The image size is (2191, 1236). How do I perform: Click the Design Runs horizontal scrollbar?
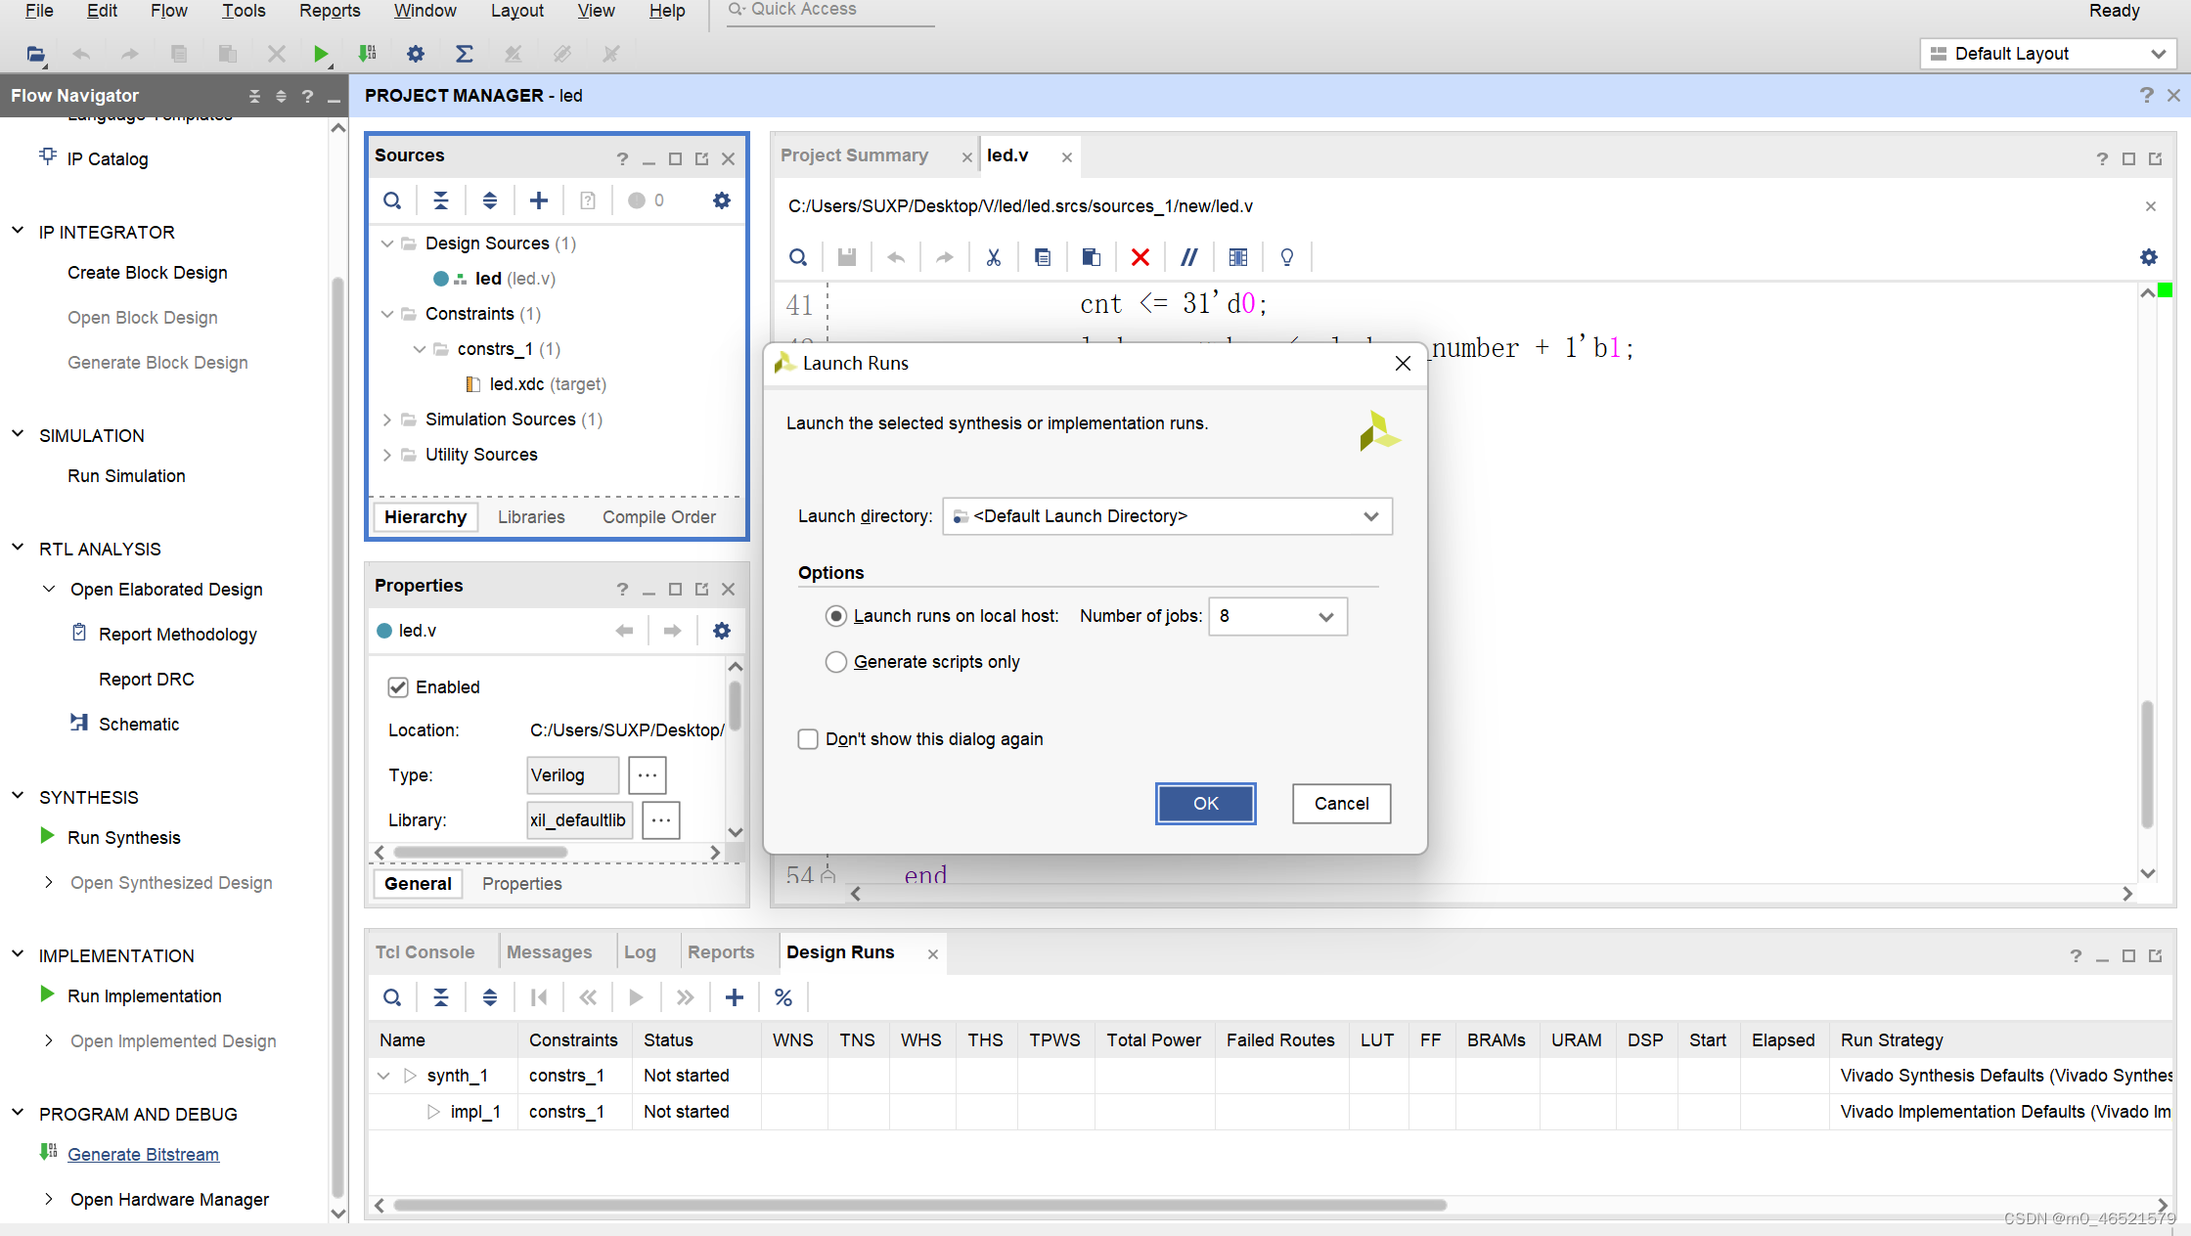919,1205
